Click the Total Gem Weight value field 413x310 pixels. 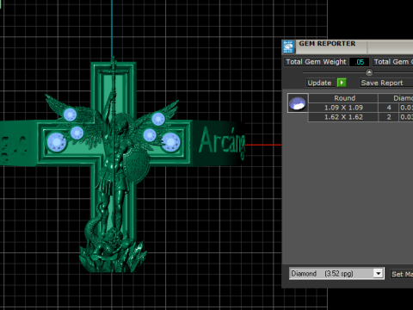[359, 62]
